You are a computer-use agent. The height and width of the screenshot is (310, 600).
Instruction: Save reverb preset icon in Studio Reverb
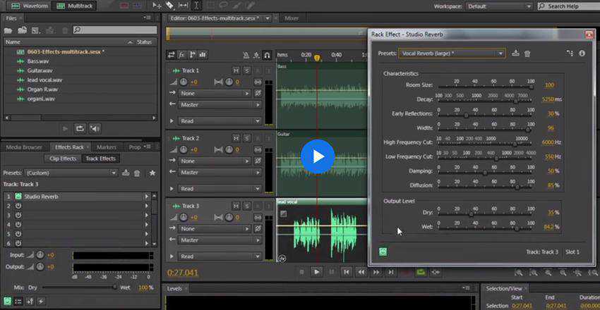(x=515, y=53)
